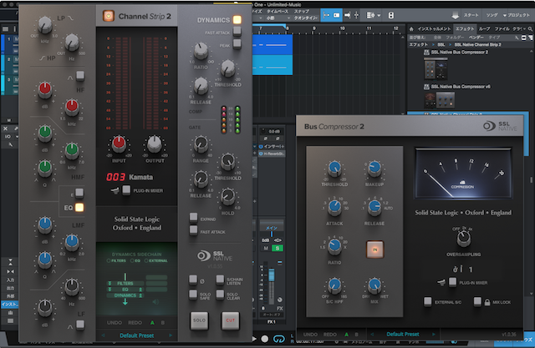Click the OVERSAMPLING knob in Bus Compressor
The image size is (535, 348).
tap(463, 239)
